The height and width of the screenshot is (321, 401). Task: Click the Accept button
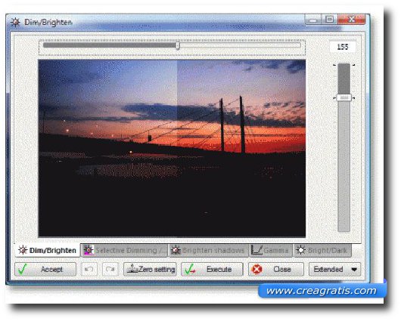45,269
